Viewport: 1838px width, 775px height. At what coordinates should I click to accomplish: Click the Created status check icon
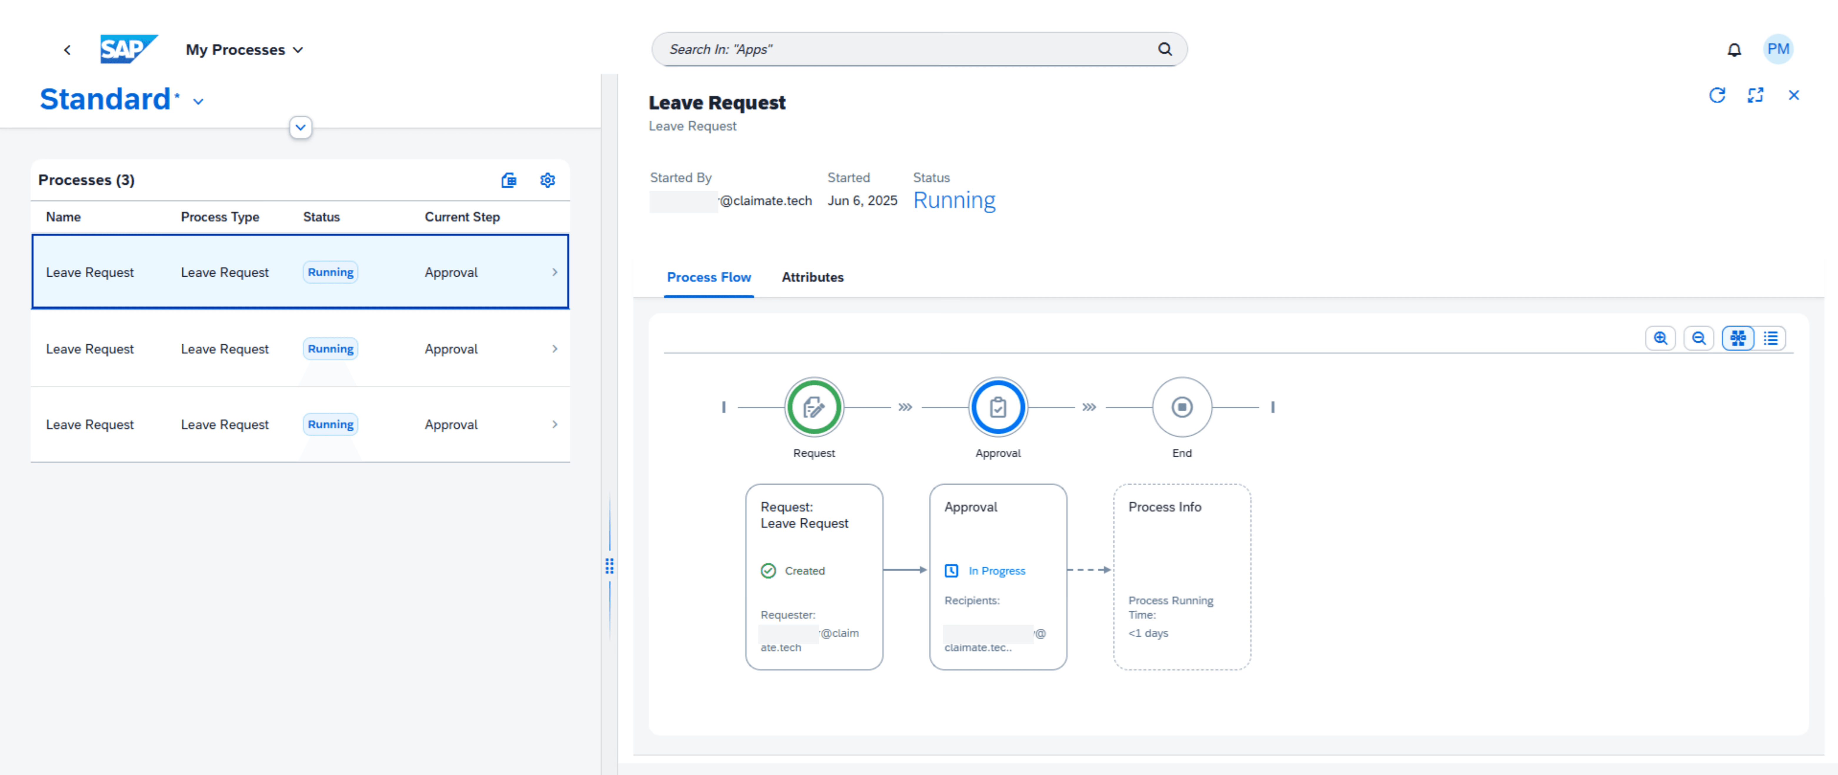(x=768, y=571)
